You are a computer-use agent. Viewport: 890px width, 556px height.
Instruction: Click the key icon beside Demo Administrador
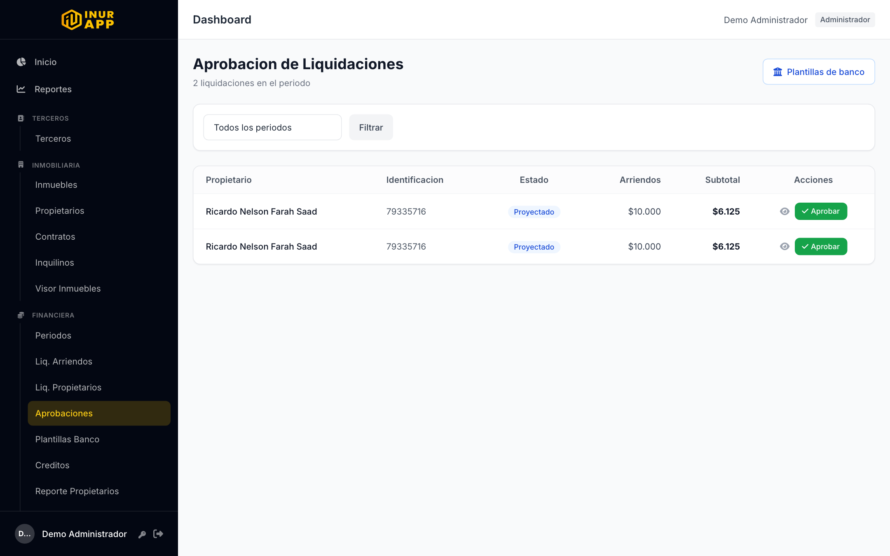pyautogui.click(x=142, y=534)
